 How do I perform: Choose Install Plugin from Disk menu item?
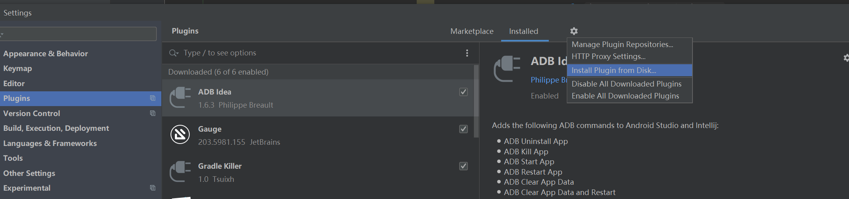(x=614, y=70)
